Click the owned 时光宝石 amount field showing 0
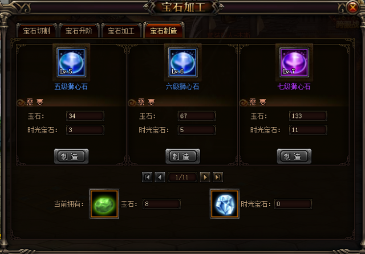The height and width of the screenshot is (254, 365). (293, 204)
